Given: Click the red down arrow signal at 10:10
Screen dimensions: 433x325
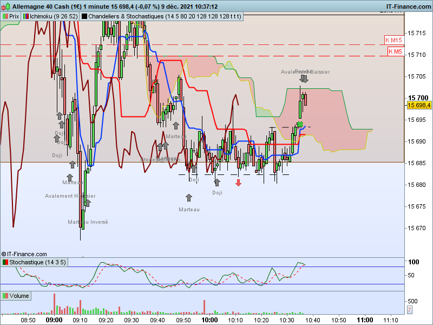Looking at the screenshot, I should (x=238, y=183).
